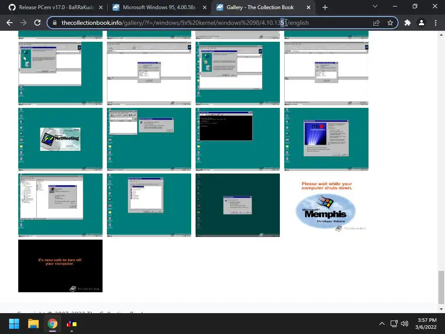Open Chrome three-dot menu

(435, 23)
